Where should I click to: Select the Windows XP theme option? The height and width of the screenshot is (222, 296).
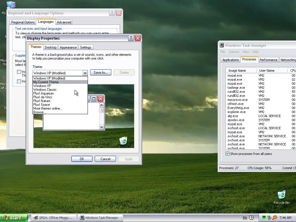[x=60, y=86]
